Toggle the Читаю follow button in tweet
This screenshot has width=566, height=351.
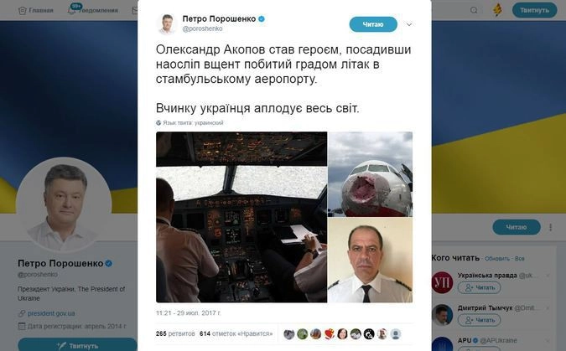(373, 24)
